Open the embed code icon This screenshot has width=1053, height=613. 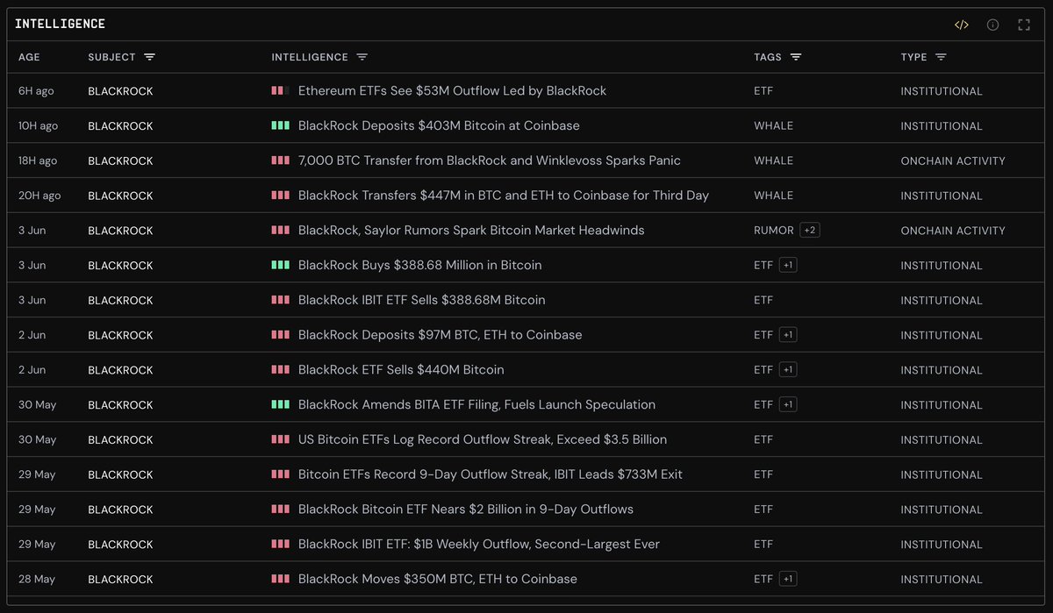coord(962,25)
